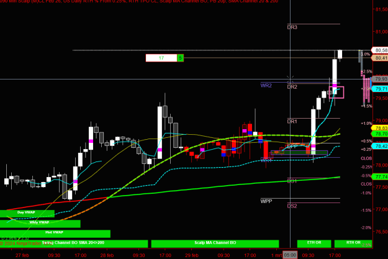The image size is (388, 259).
Task: Click the 81,00 price axis label
Action: [x=382, y=32]
